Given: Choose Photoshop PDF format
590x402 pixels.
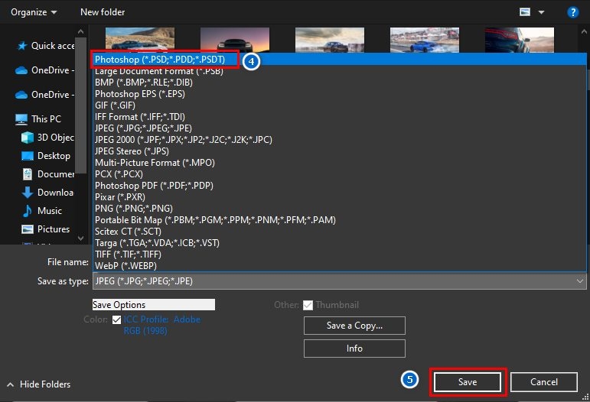Looking at the screenshot, I should [339, 186].
